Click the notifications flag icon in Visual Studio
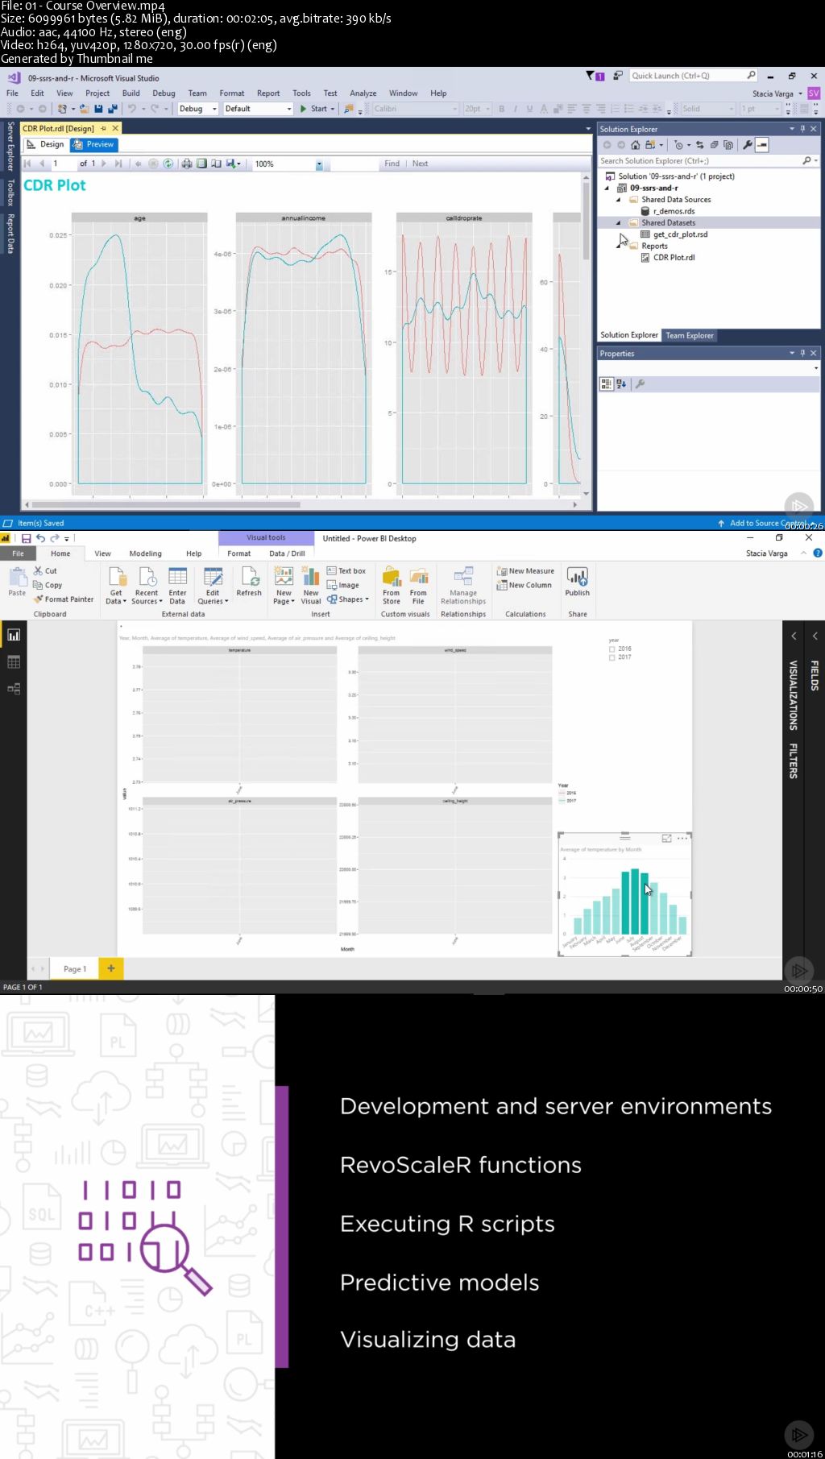The height and width of the screenshot is (1459, 825). click(594, 76)
